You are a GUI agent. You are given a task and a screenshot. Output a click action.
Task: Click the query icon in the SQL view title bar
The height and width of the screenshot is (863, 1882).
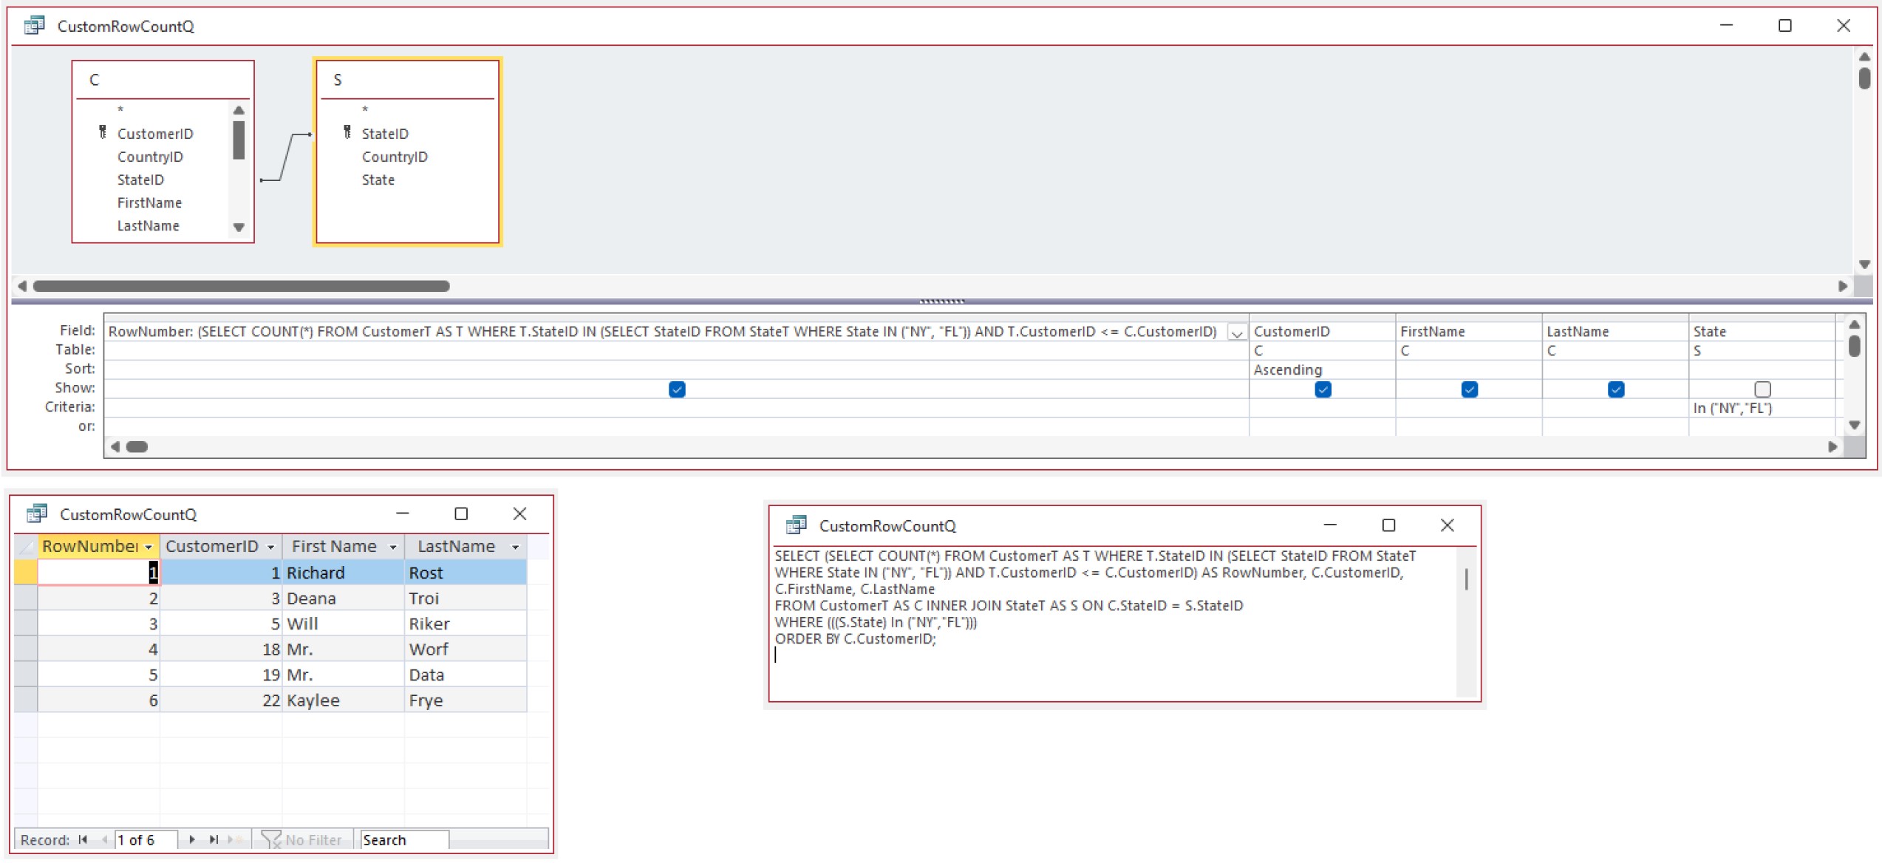(x=795, y=525)
